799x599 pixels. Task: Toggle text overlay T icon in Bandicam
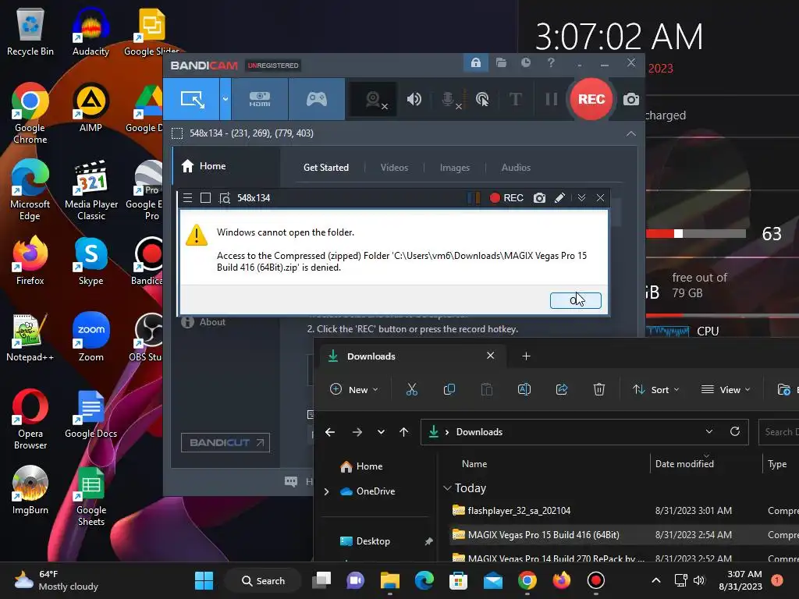pos(515,99)
